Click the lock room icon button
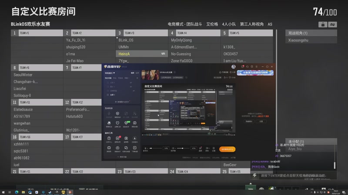 [323, 25]
